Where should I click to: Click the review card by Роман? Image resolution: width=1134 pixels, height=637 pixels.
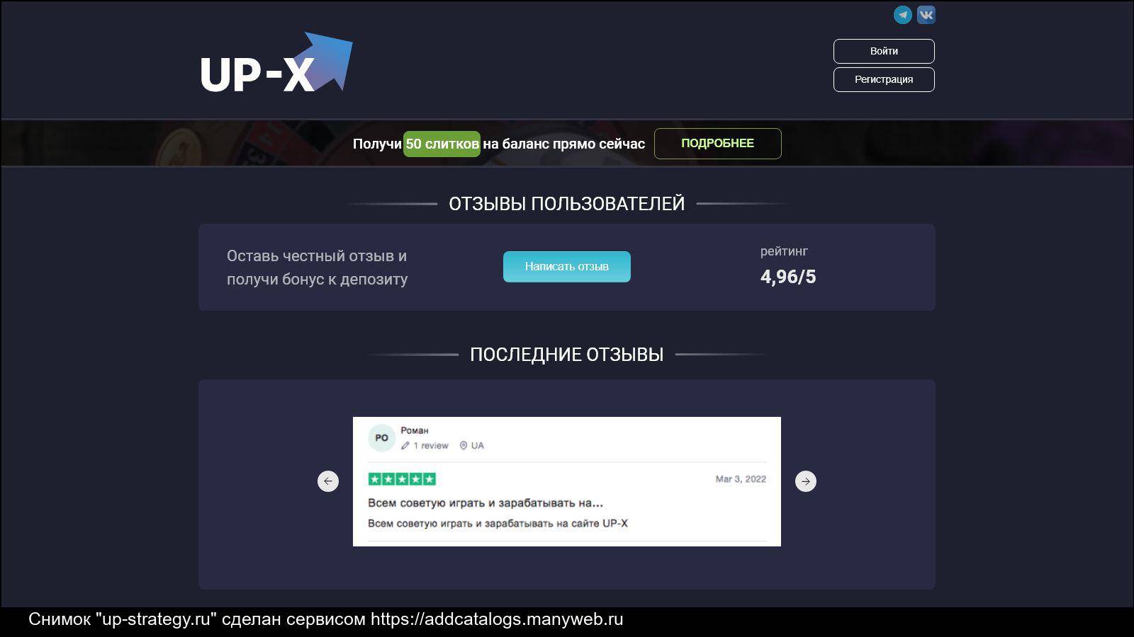(567, 481)
